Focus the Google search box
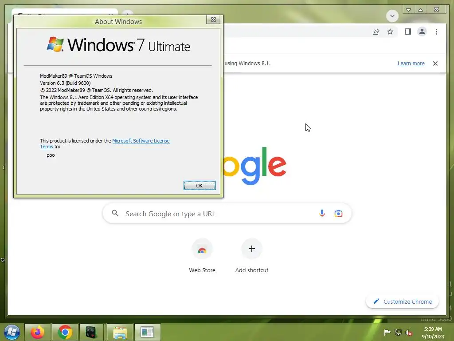Viewport: 454px width, 341px height. (227, 214)
